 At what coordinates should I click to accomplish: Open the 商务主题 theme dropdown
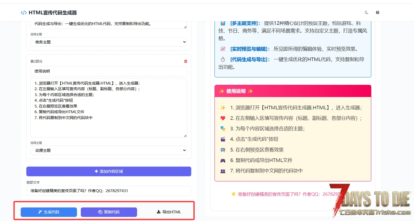pos(109,42)
